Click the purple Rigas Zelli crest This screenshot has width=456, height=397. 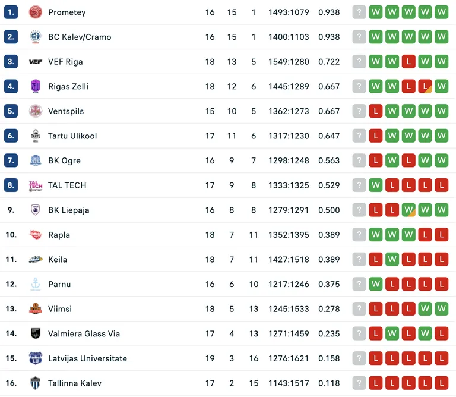36,86
